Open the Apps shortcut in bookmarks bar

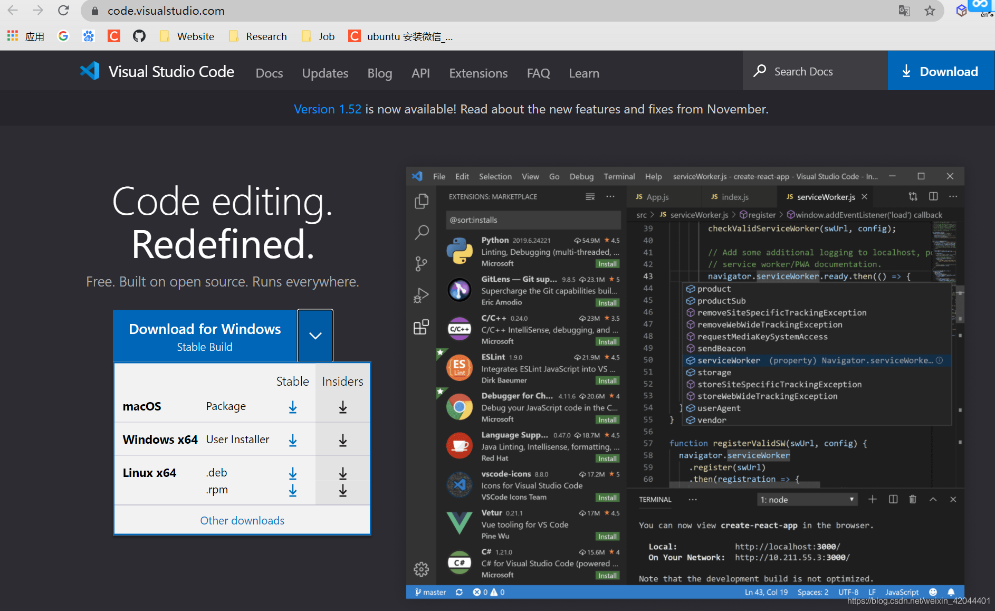pyautogui.click(x=25, y=36)
